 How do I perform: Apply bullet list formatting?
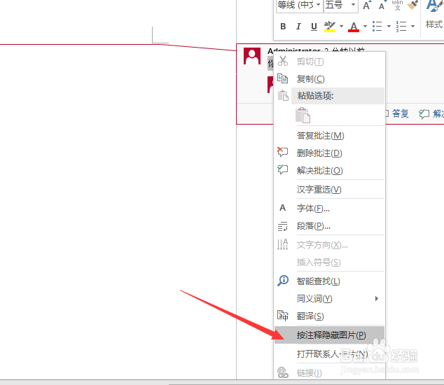[377, 27]
